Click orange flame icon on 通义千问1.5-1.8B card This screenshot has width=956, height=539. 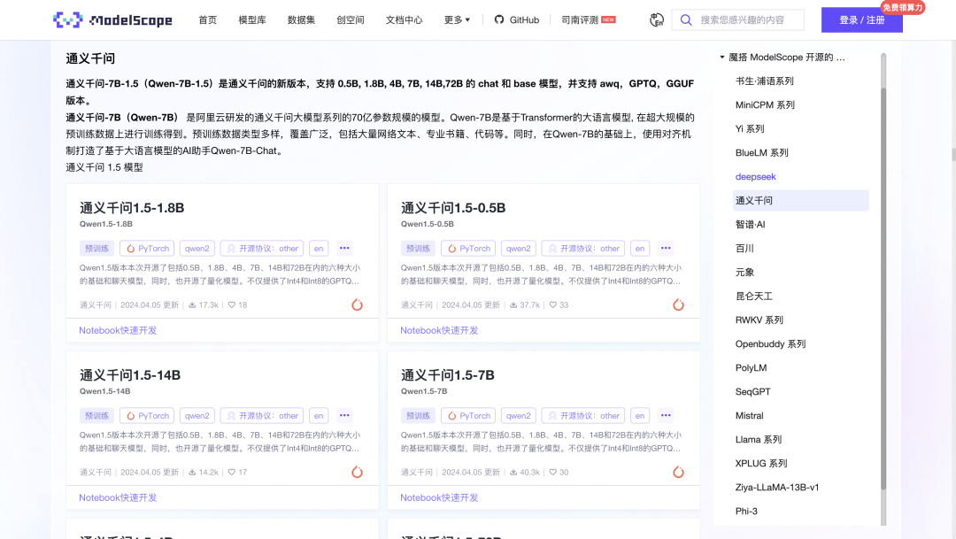[358, 304]
